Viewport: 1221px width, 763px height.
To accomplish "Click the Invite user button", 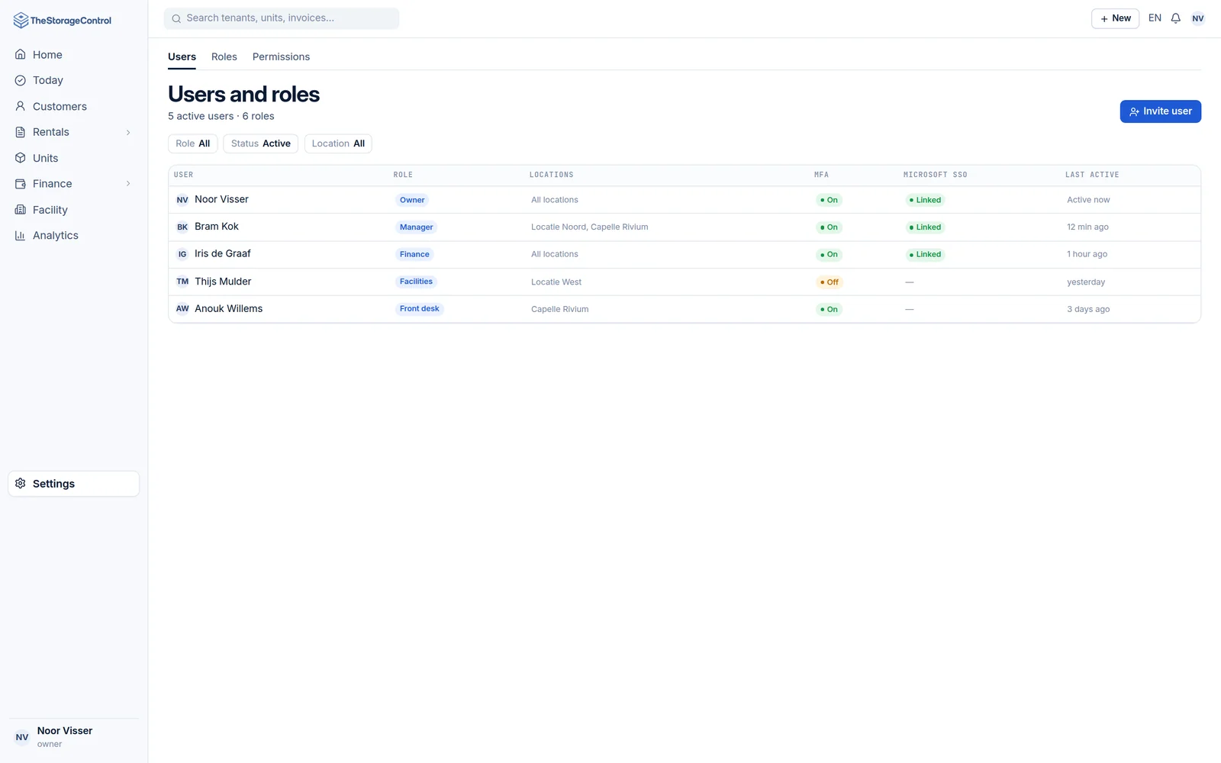I will 1160,111.
